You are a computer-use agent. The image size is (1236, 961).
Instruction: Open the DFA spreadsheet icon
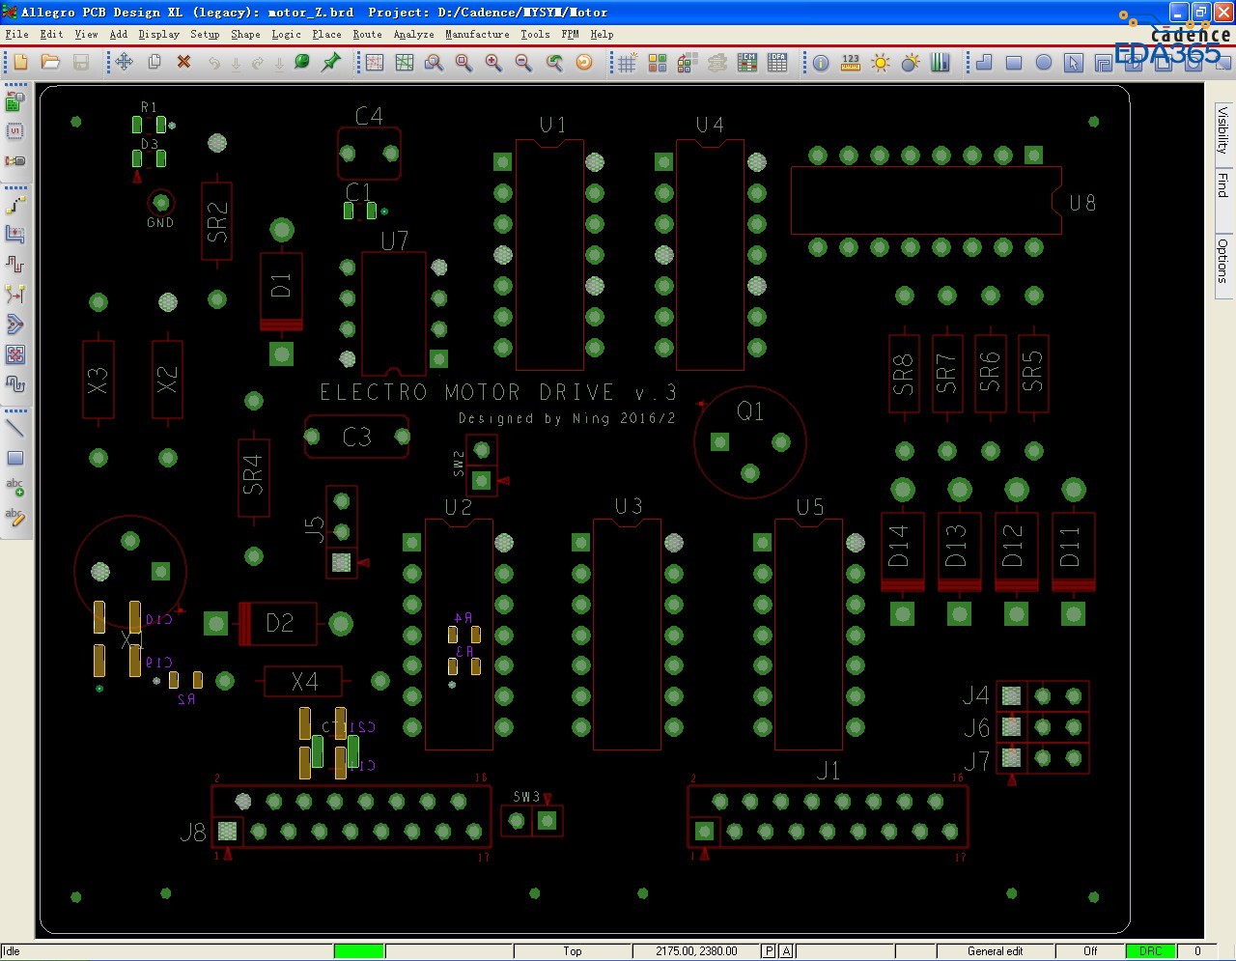[777, 63]
